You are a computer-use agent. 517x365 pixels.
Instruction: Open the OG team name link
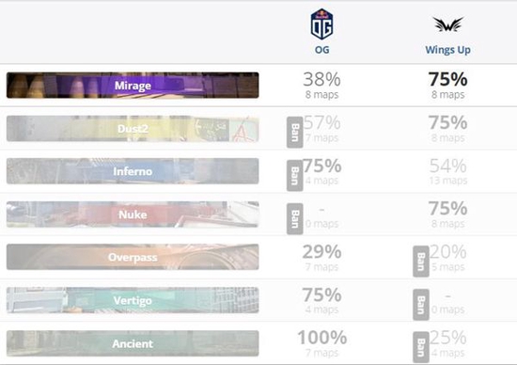(x=321, y=50)
